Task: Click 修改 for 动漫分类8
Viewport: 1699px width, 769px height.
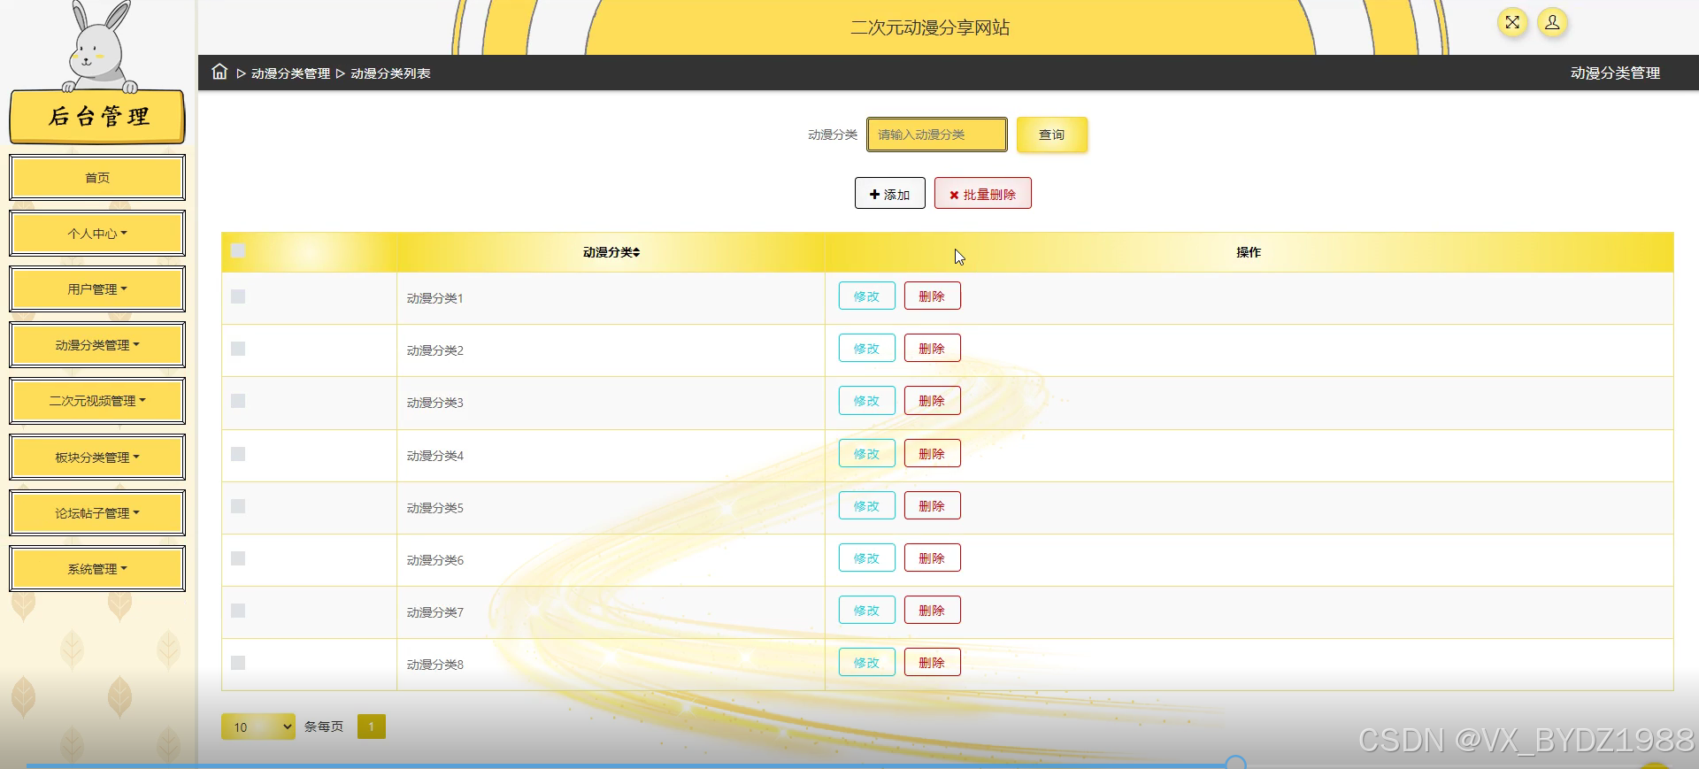Action: pyautogui.click(x=866, y=663)
